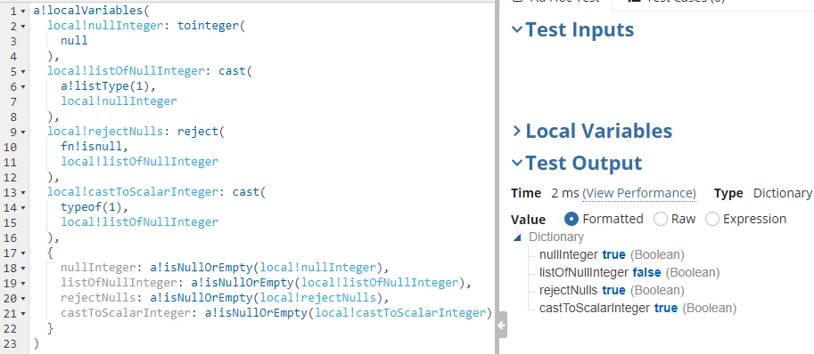This screenshot has height=354, width=814.
Task: Fold code at line 20 rejectNulls entry
Action: [23, 299]
